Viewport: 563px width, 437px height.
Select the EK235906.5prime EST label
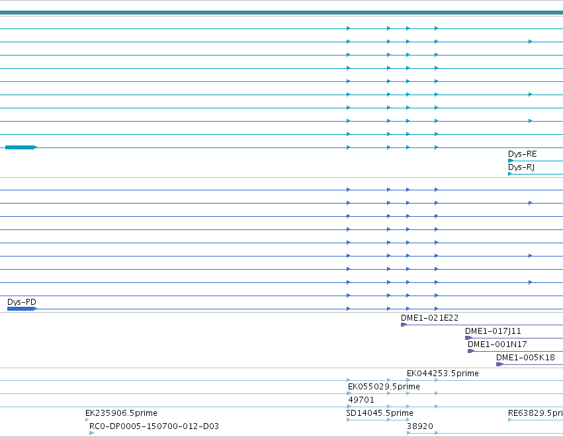tap(121, 413)
